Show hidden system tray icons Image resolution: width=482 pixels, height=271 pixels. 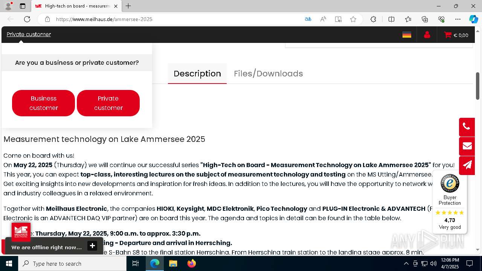point(406,263)
